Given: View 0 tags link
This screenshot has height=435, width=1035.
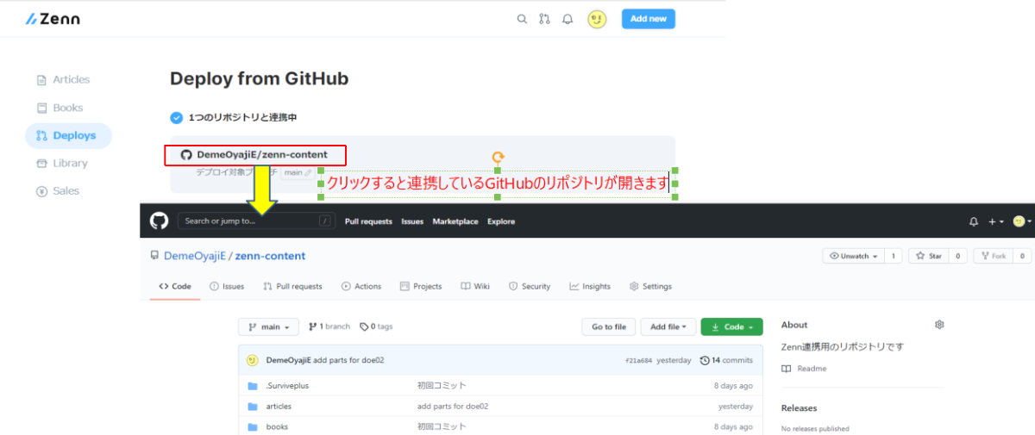Looking at the screenshot, I should [x=376, y=326].
